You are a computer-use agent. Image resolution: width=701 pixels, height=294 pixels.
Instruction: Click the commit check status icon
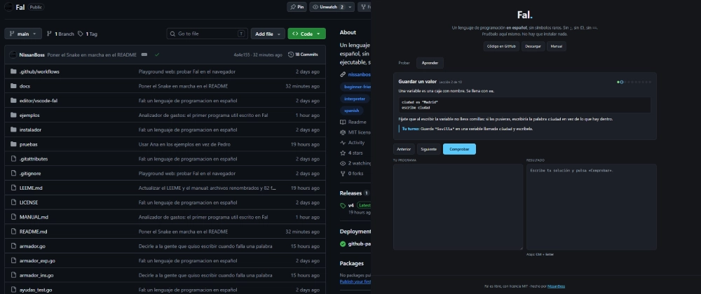[x=157, y=55]
